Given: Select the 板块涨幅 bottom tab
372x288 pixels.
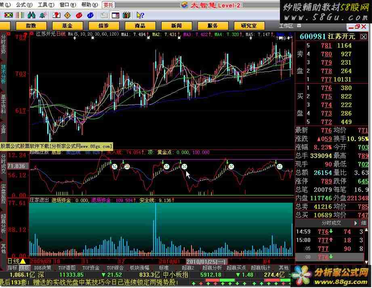Looking at the screenshot, I should (x=139, y=267).
